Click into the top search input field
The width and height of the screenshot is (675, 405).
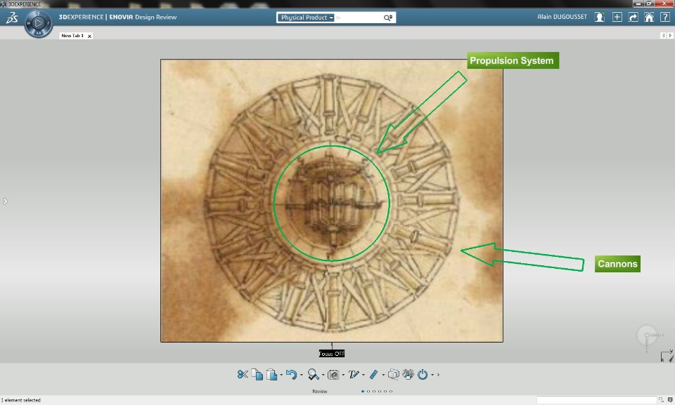coord(359,18)
